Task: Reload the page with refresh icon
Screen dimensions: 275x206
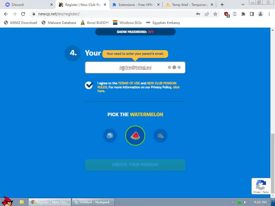Action: click(x=23, y=14)
